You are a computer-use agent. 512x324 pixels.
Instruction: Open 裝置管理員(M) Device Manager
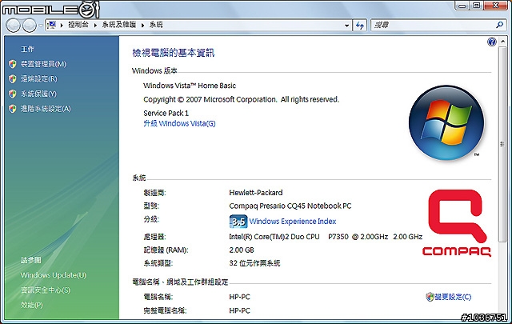(43, 64)
